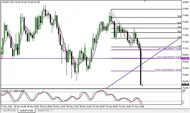
Task: Click the 77.940 price axis value
Action: click(x=185, y=9)
